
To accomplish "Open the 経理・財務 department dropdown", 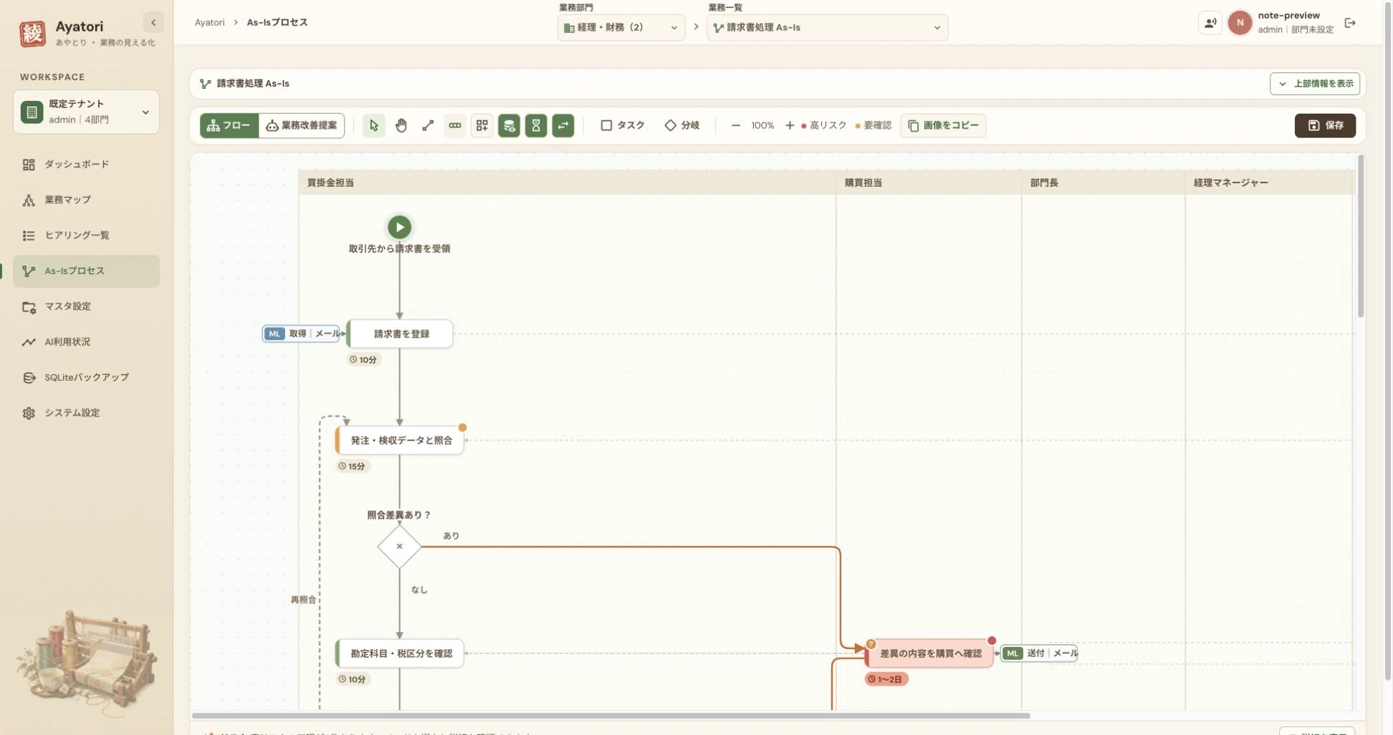I will click(x=621, y=27).
